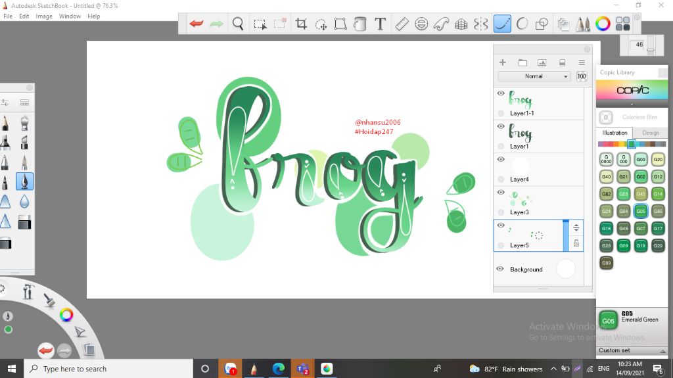
Task: Open the layer panel hamburger menu
Action: (x=582, y=62)
